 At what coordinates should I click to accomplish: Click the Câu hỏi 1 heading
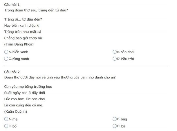[12, 5]
